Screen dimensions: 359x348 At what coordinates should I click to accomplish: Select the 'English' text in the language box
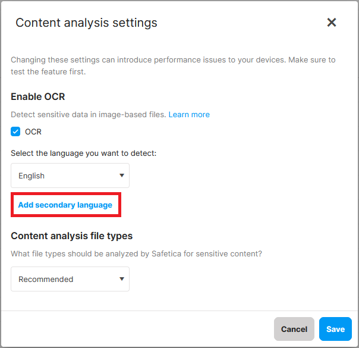pyautogui.click(x=32, y=175)
